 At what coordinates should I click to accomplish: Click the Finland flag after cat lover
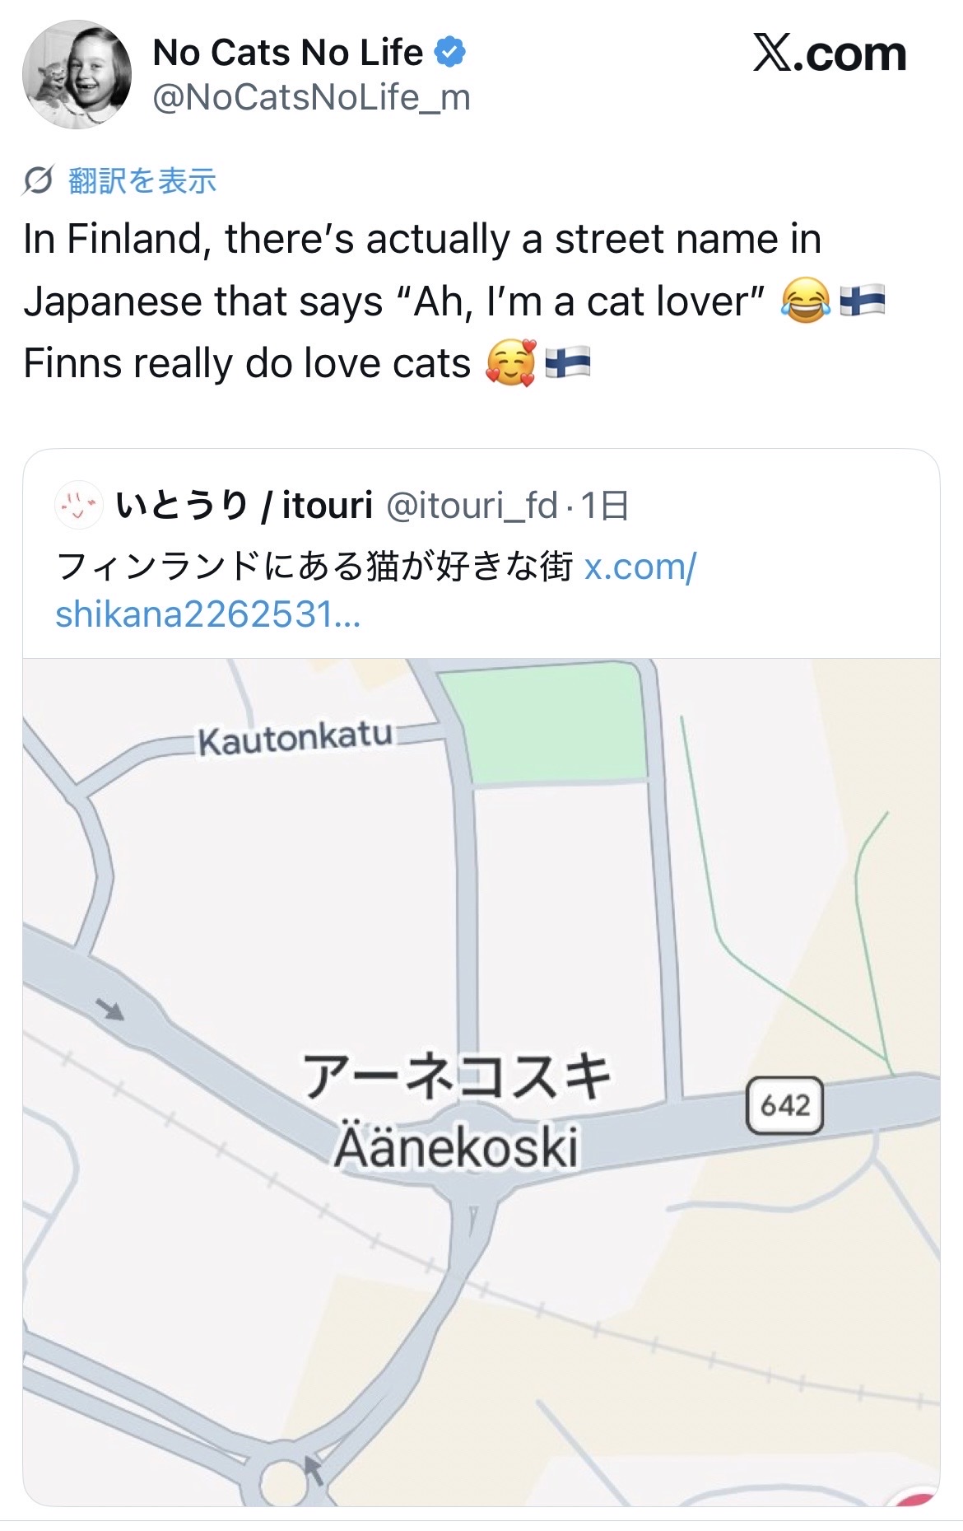click(x=862, y=301)
